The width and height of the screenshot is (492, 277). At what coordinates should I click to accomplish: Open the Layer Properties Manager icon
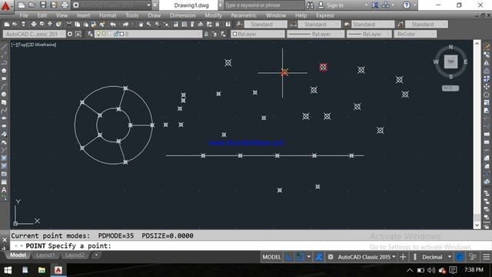tap(90, 34)
